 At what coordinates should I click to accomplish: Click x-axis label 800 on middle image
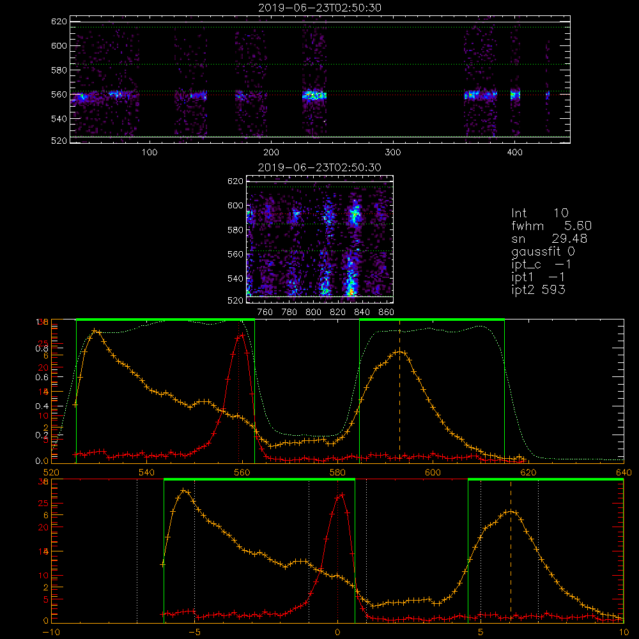[313, 312]
